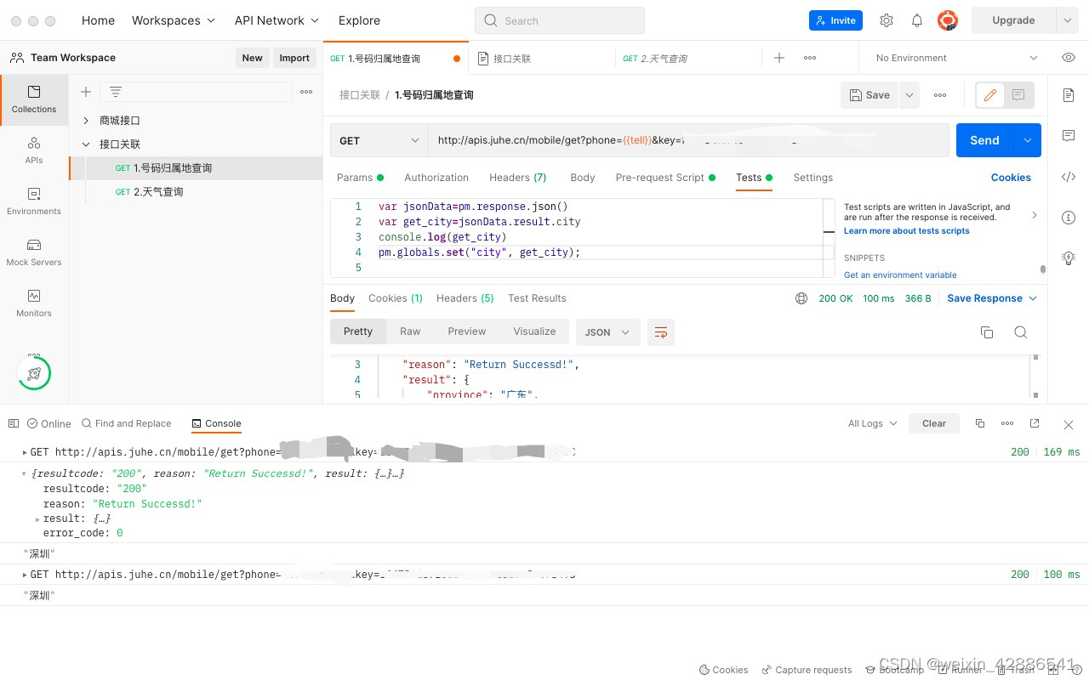Open the Upgrade dropdown arrow
1089x680 pixels.
(1068, 20)
